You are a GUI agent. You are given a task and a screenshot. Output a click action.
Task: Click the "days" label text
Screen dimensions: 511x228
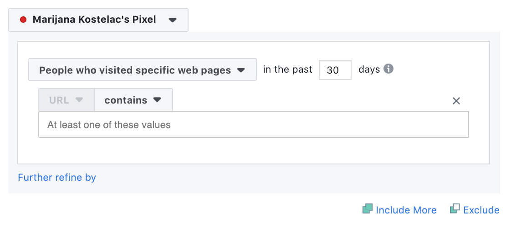click(369, 69)
